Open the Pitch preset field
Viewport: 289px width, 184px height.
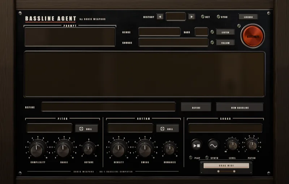click(x=49, y=128)
